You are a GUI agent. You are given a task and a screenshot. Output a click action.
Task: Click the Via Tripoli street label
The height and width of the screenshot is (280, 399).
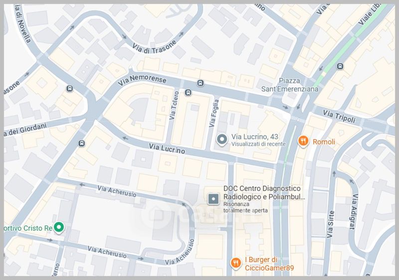tap(339, 116)
